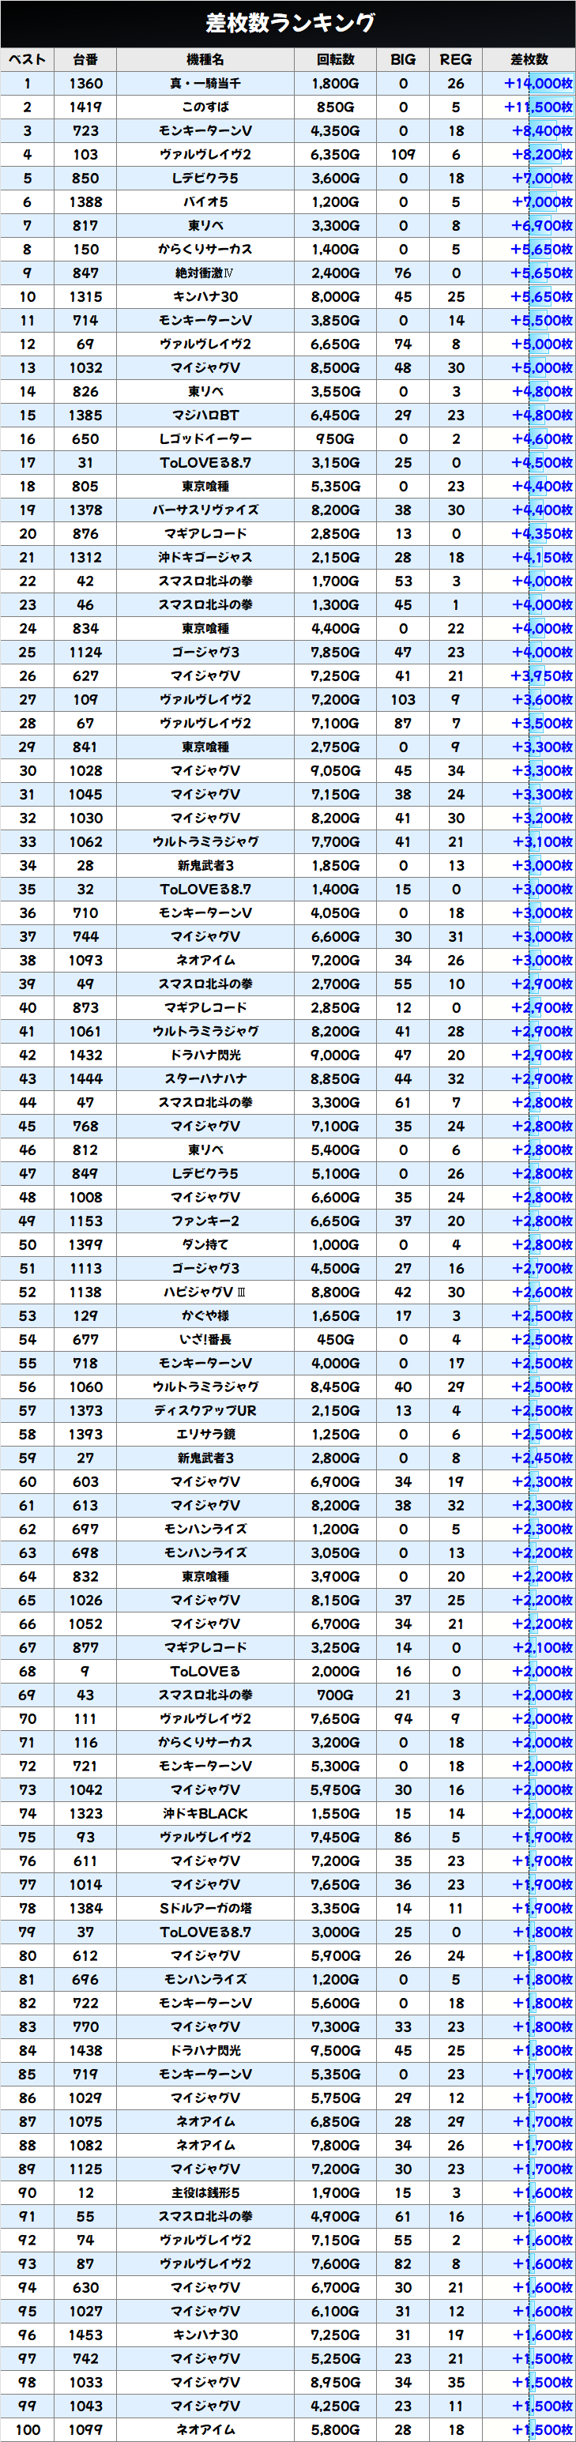Screen dimensions: 576x2442
Task: Select the 沖ドキゴージャス machine name
Action: pyautogui.click(x=205, y=558)
